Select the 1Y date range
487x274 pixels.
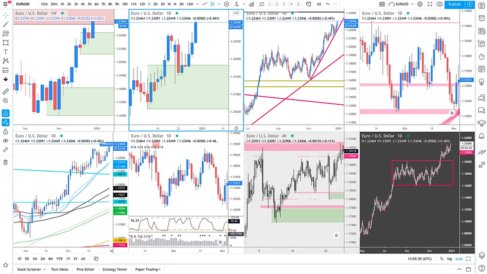(x=68, y=258)
